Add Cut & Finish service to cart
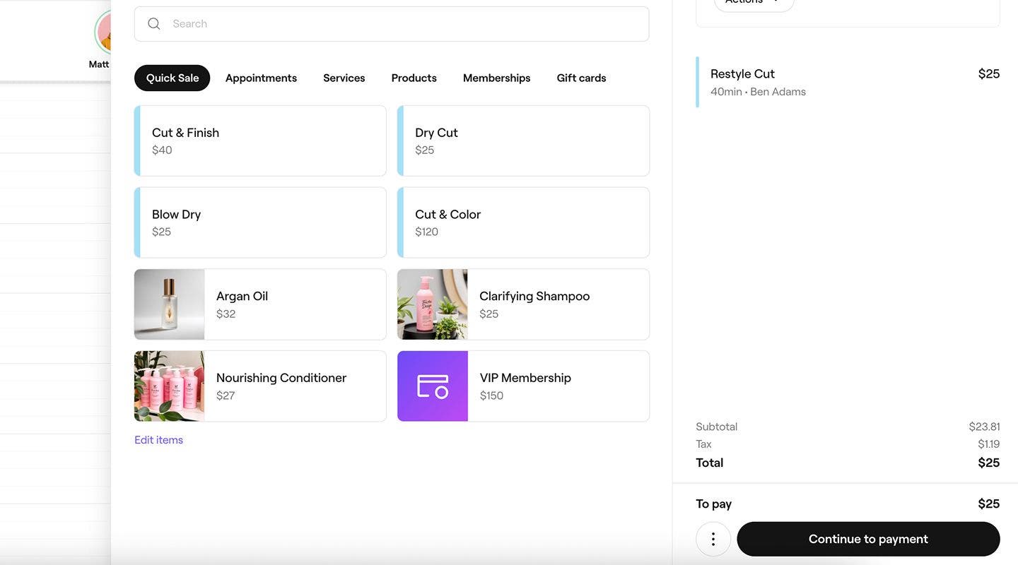Screen dimensions: 1018x565 point(260,141)
